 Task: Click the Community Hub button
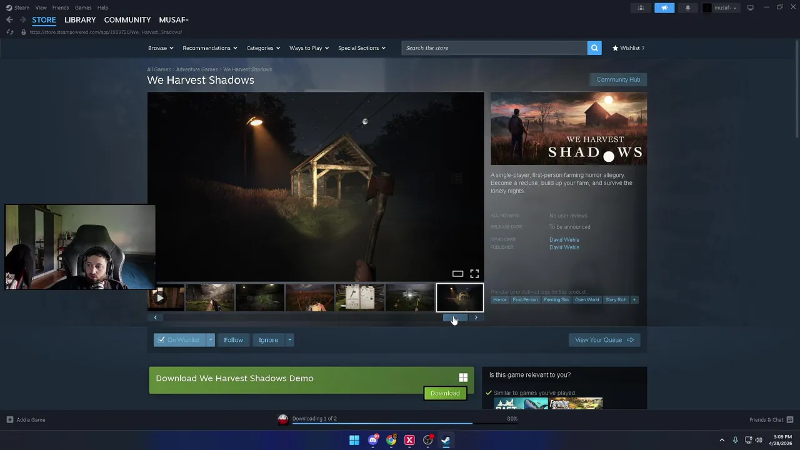click(x=618, y=79)
